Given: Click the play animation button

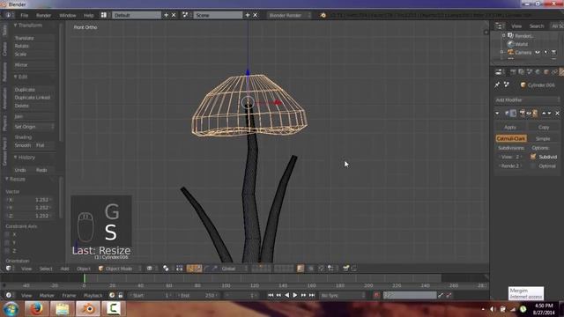Looking at the screenshot, I should point(295,296).
